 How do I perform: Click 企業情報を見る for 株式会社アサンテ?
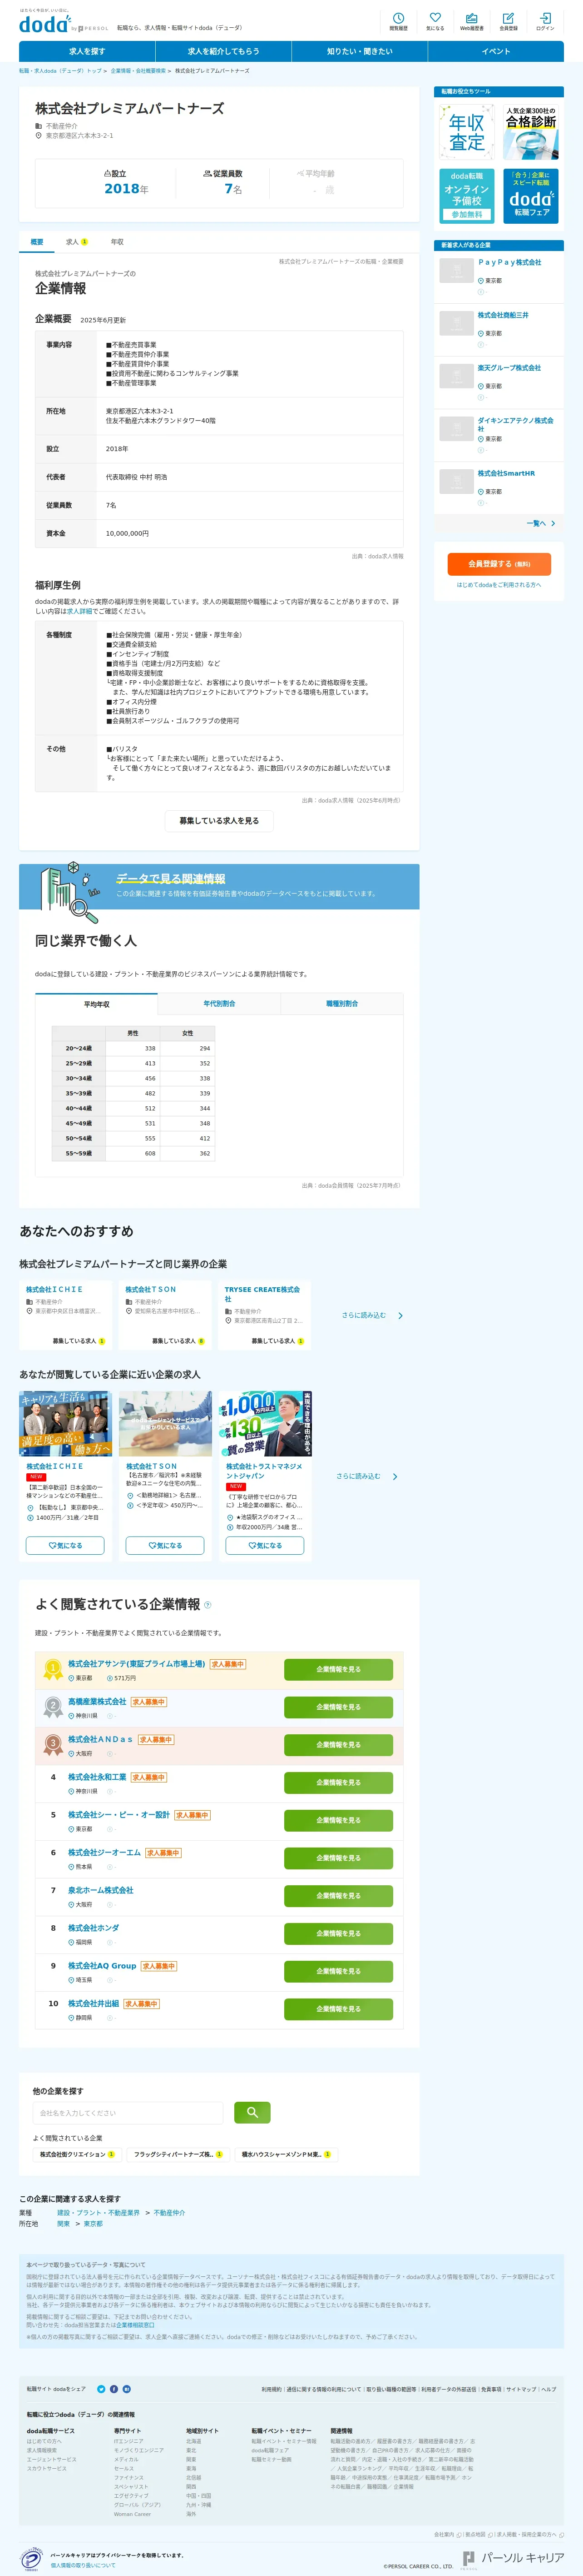338,1669
